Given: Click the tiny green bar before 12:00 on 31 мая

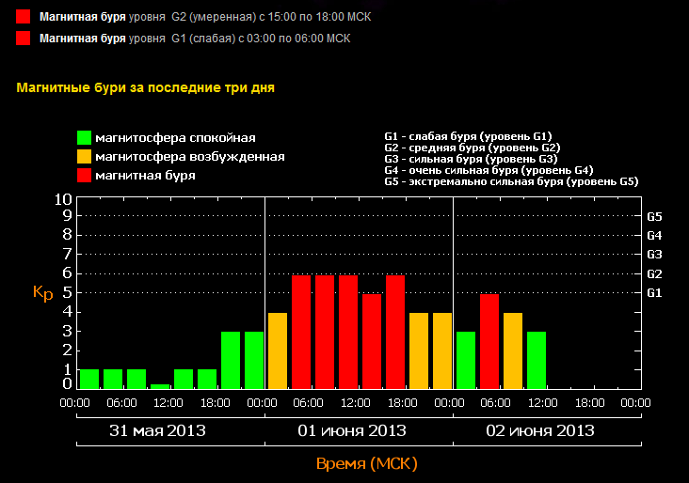Looking at the screenshot, I should (160, 386).
